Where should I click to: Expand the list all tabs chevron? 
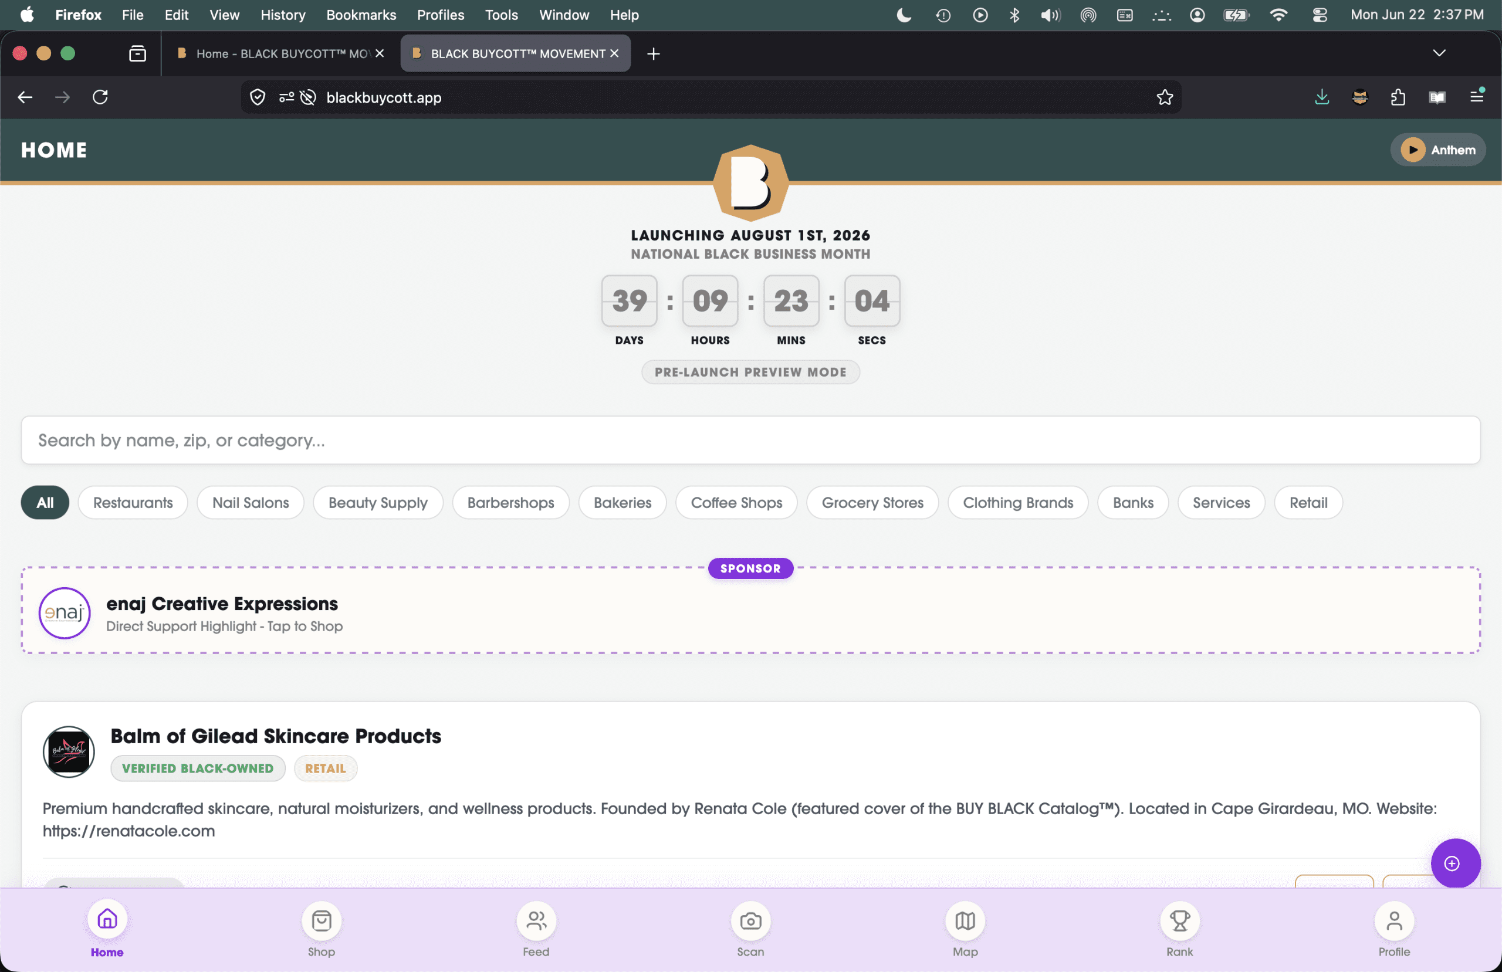(1439, 53)
